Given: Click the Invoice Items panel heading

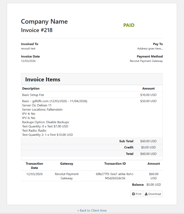Looking at the screenshot, I should 43,80.
